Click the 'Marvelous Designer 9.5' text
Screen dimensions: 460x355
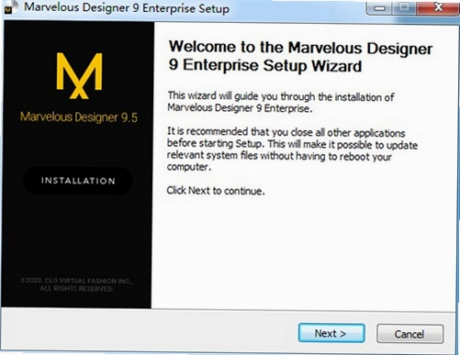click(79, 117)
